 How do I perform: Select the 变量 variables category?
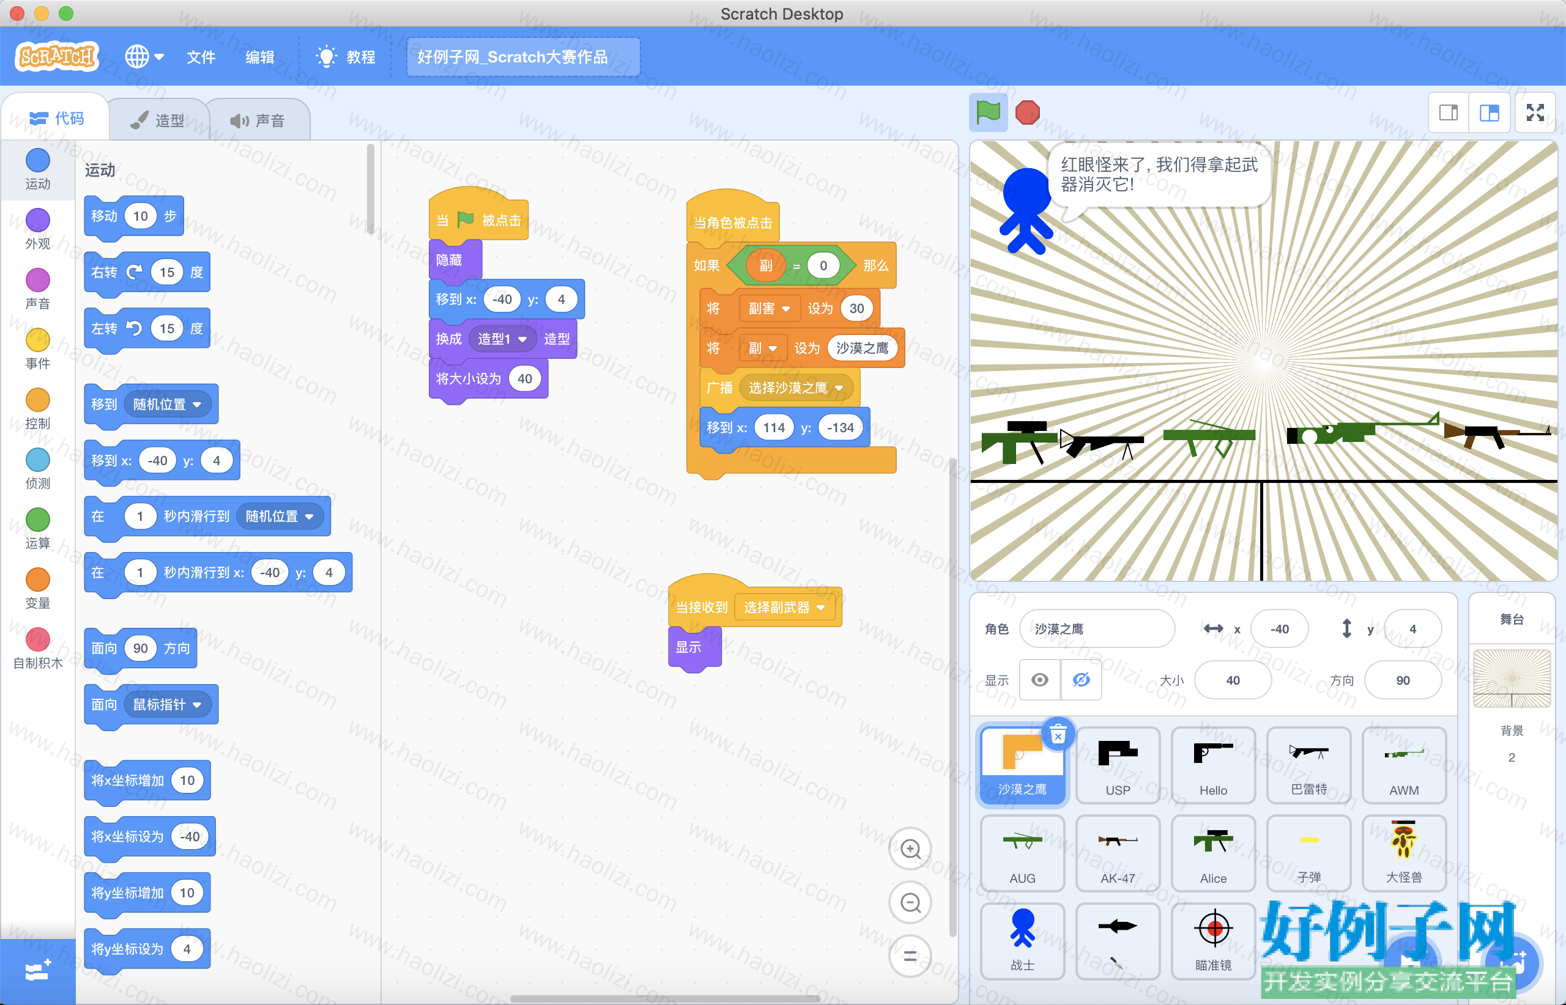click(x=38, y=589)
